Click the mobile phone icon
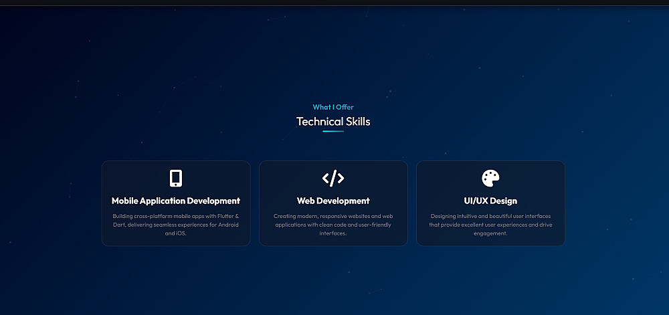 tap(176, 178)
